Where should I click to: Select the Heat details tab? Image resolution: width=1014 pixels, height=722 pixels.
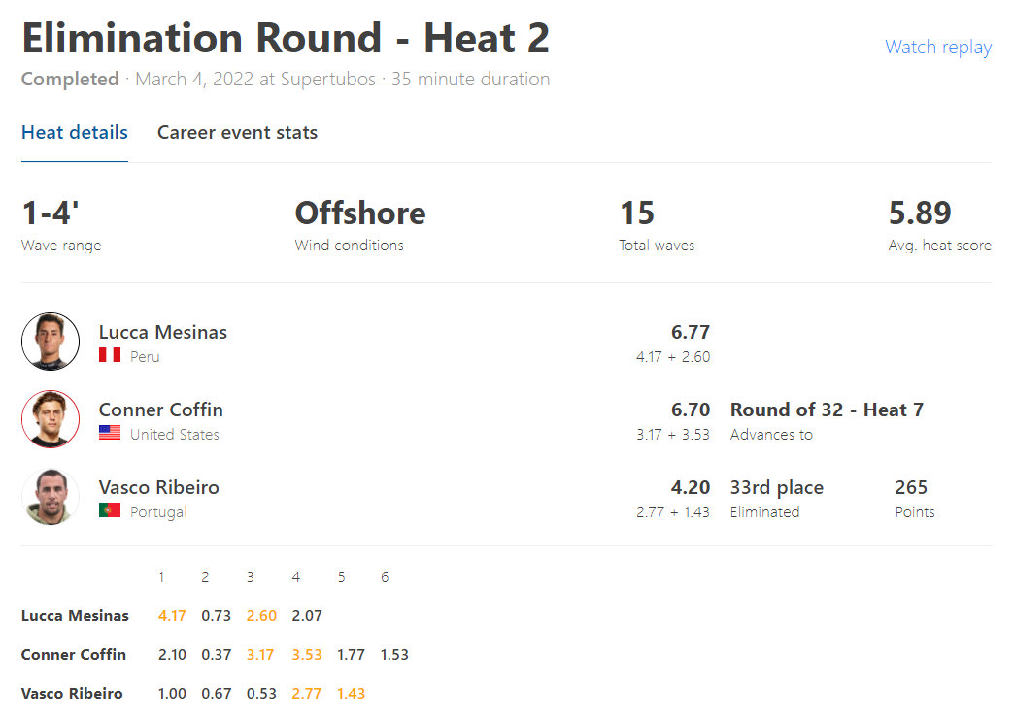[75, 133]
